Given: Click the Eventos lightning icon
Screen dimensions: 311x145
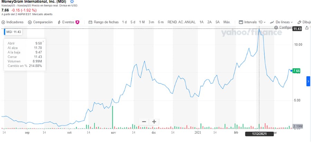Looking at the screenshot, I should [x=59, y=22].
